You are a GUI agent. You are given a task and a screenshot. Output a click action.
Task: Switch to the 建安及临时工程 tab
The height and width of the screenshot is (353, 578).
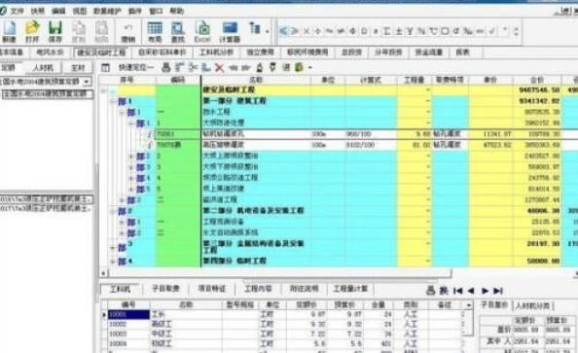pyautogui.click(x=101, y=53)
